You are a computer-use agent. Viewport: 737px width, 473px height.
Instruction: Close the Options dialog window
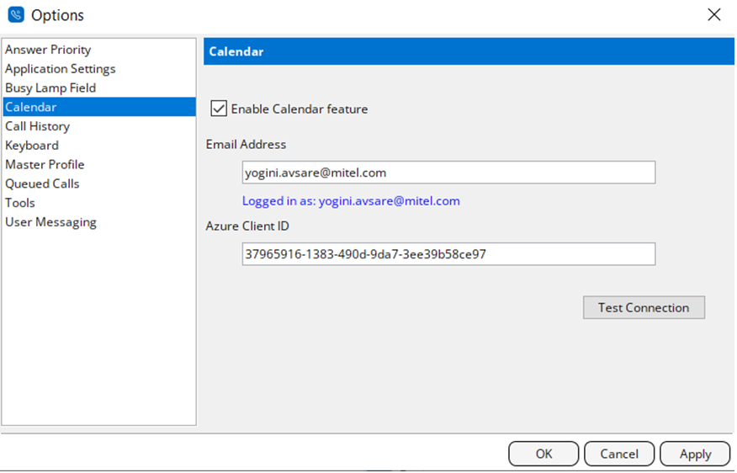[713, 14]
